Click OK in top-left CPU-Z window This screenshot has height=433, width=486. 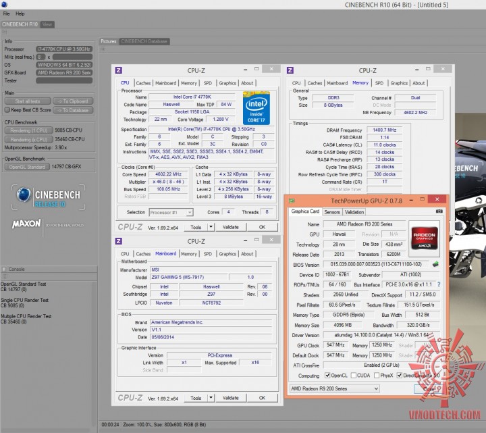(262, 227)
